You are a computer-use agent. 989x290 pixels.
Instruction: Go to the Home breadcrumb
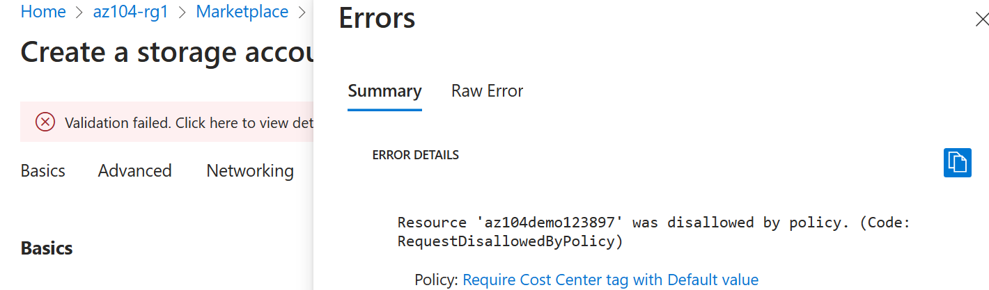[x=43, y=12]
